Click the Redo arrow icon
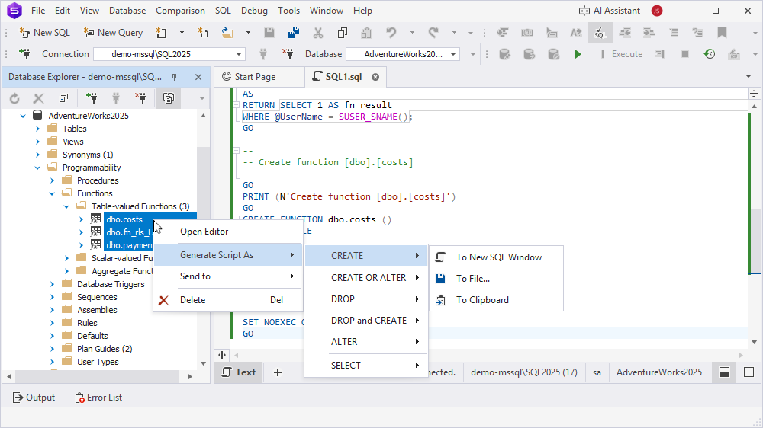 [433, 33]
